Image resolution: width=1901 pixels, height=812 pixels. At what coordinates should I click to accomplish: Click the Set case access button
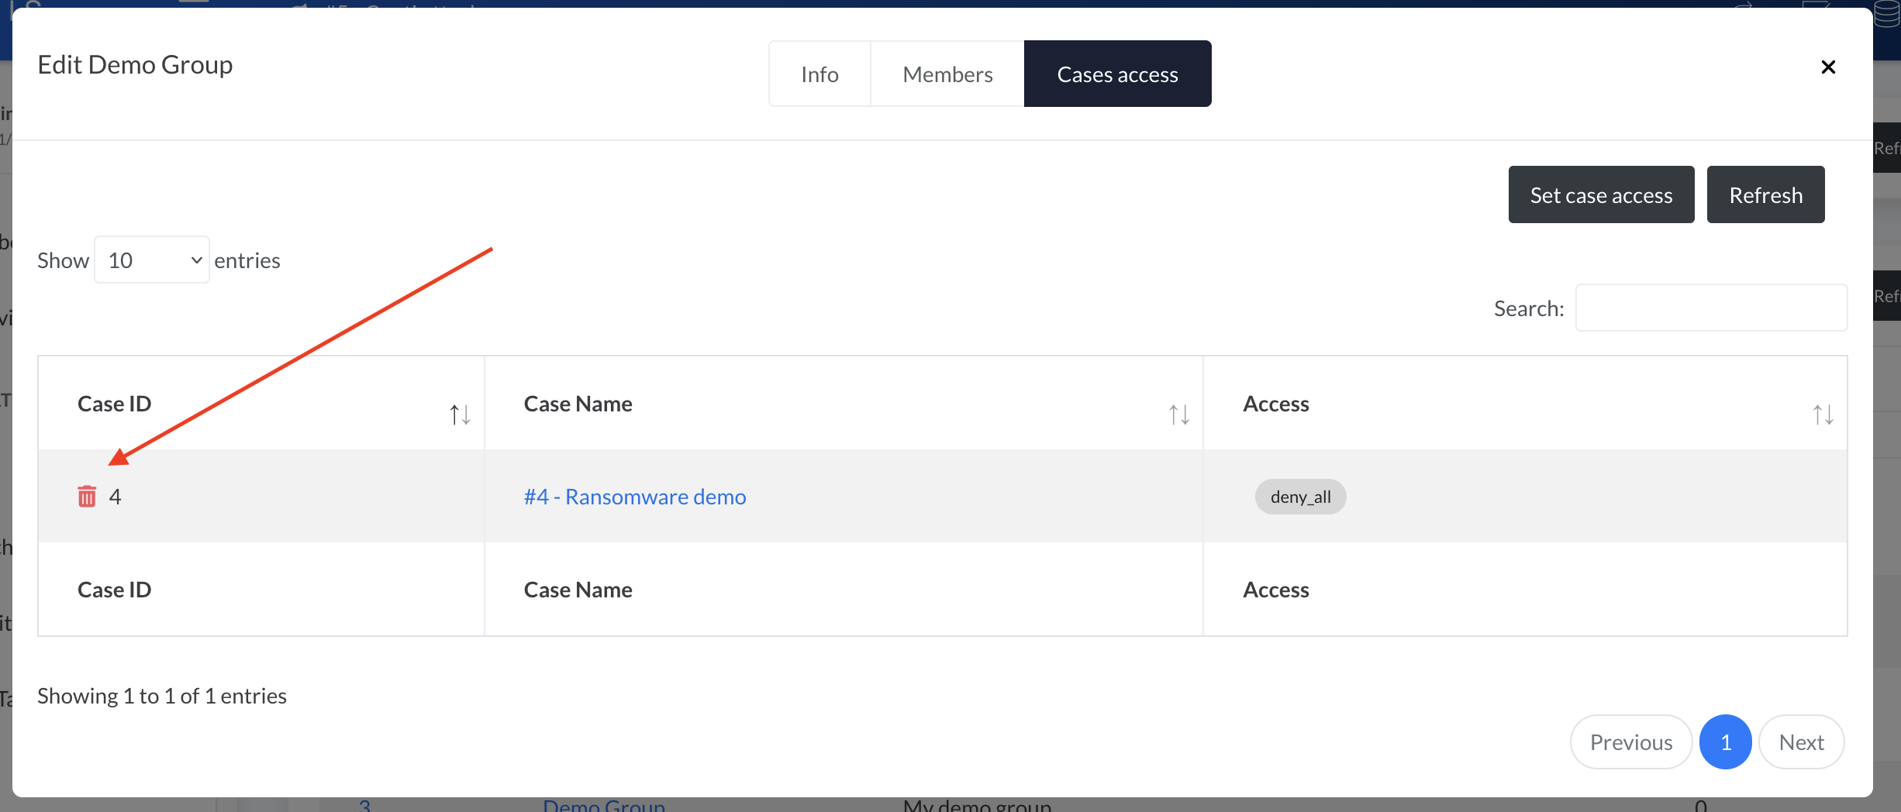pos(1601,194)
